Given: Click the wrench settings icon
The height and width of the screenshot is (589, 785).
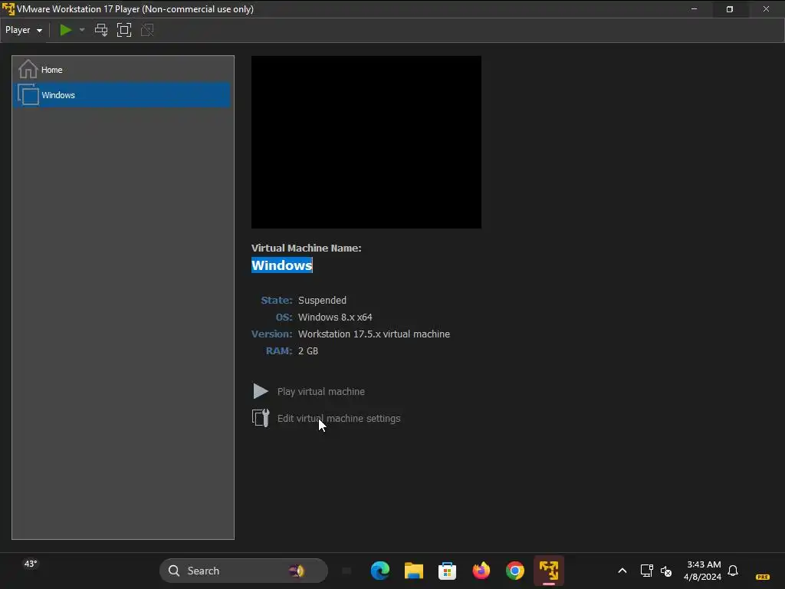Looking at the screenshot, I should click(x=261, y=418).
